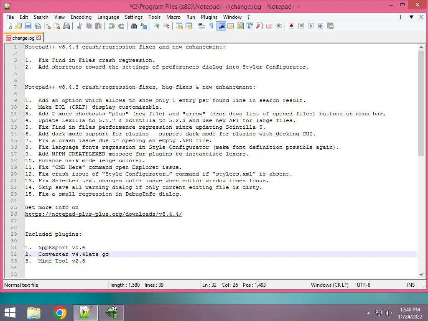
Task: Click the vertical scrollbar thumb
Action: pyautogui.click(x=421, y=104)
